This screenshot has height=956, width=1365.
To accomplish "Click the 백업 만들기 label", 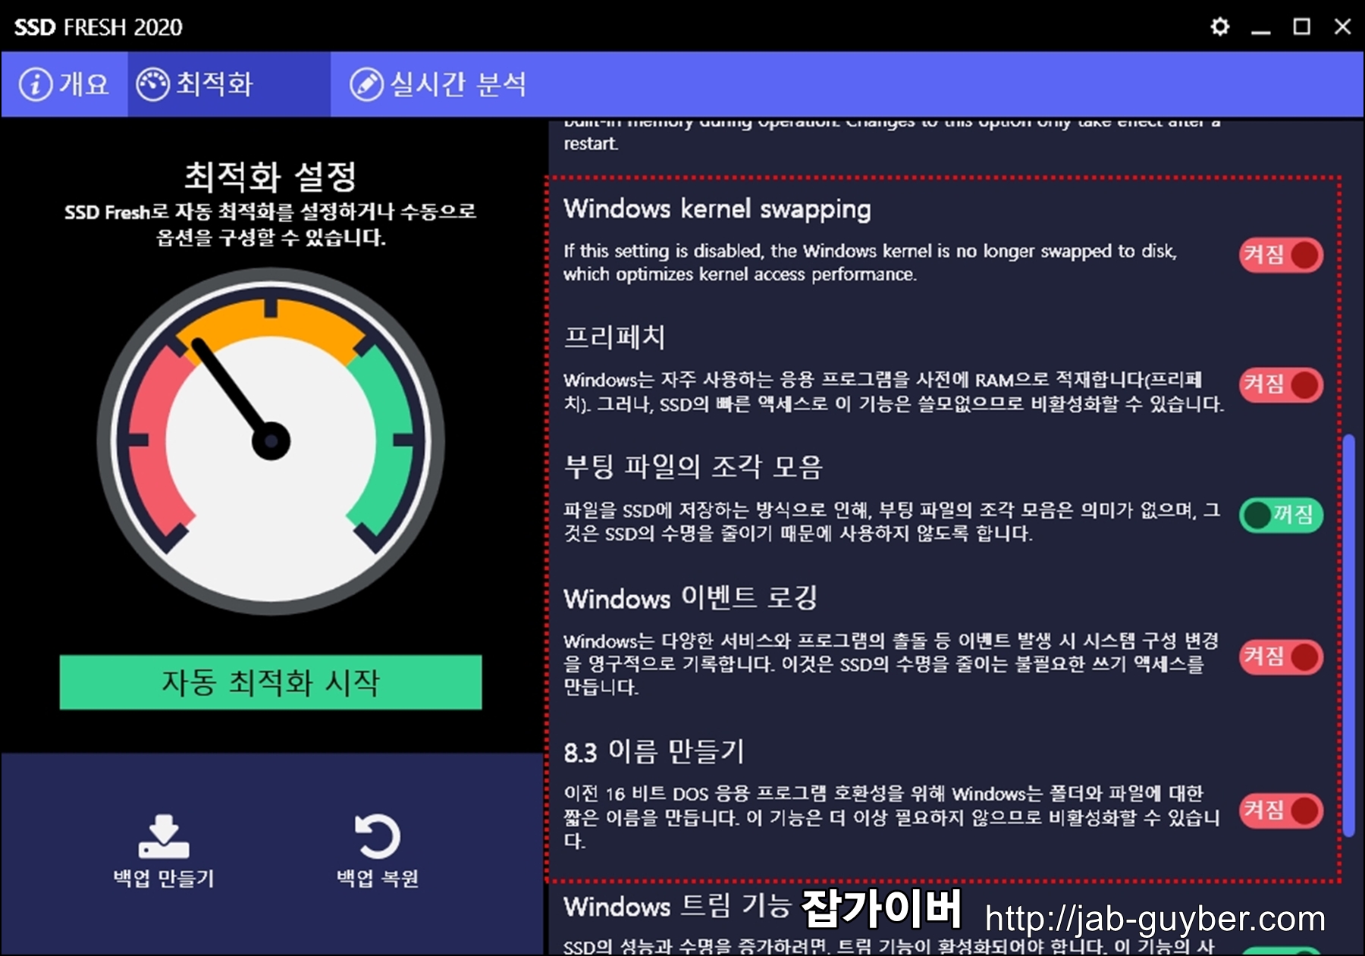I will pos(164,878).
